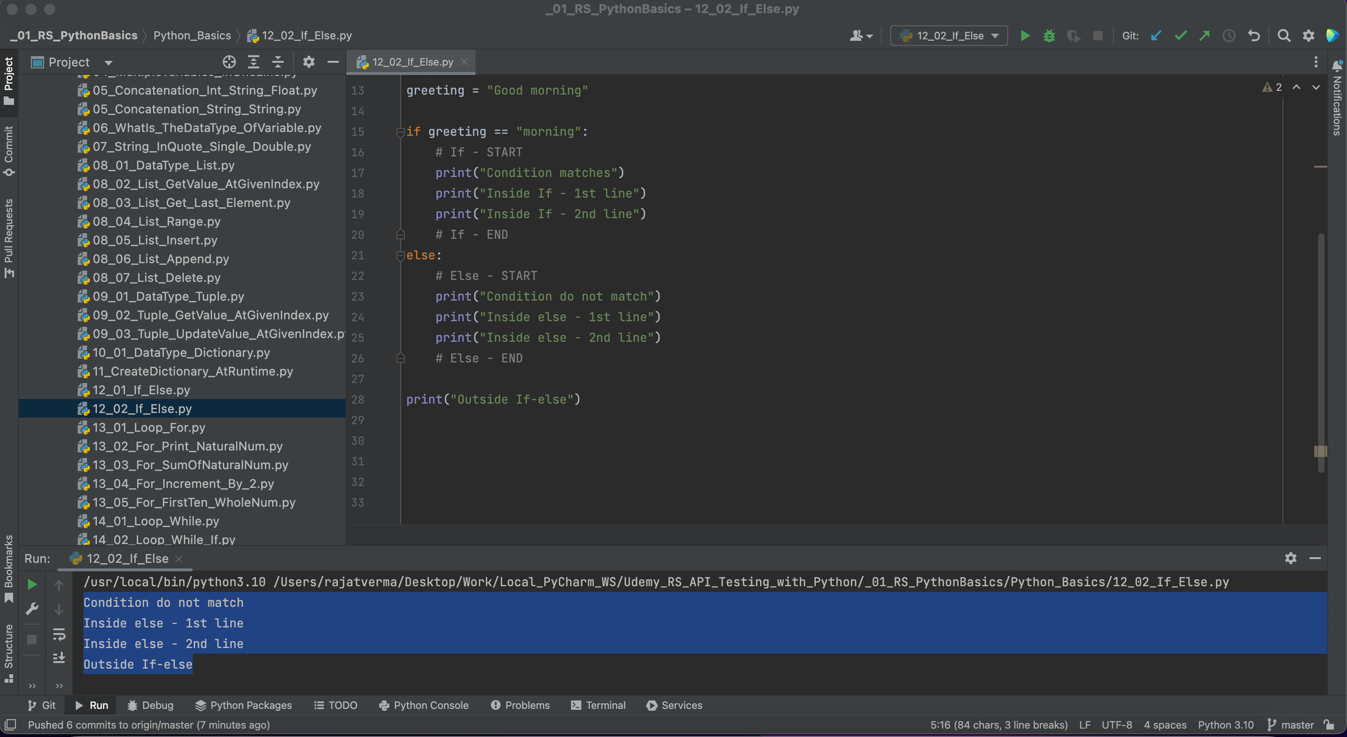Click the stop process toolbar button
Image resolution: width=1347 pixels, height=737 pixels.
click(1098, 36)
